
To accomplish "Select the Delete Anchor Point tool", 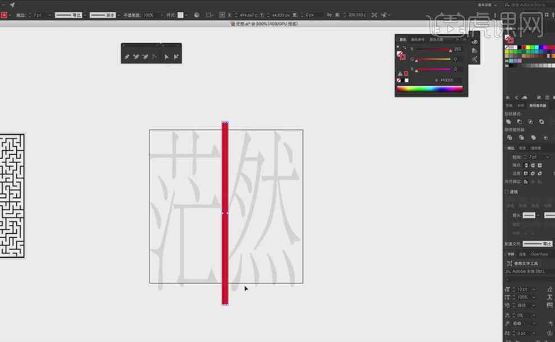I will [145, 57].
